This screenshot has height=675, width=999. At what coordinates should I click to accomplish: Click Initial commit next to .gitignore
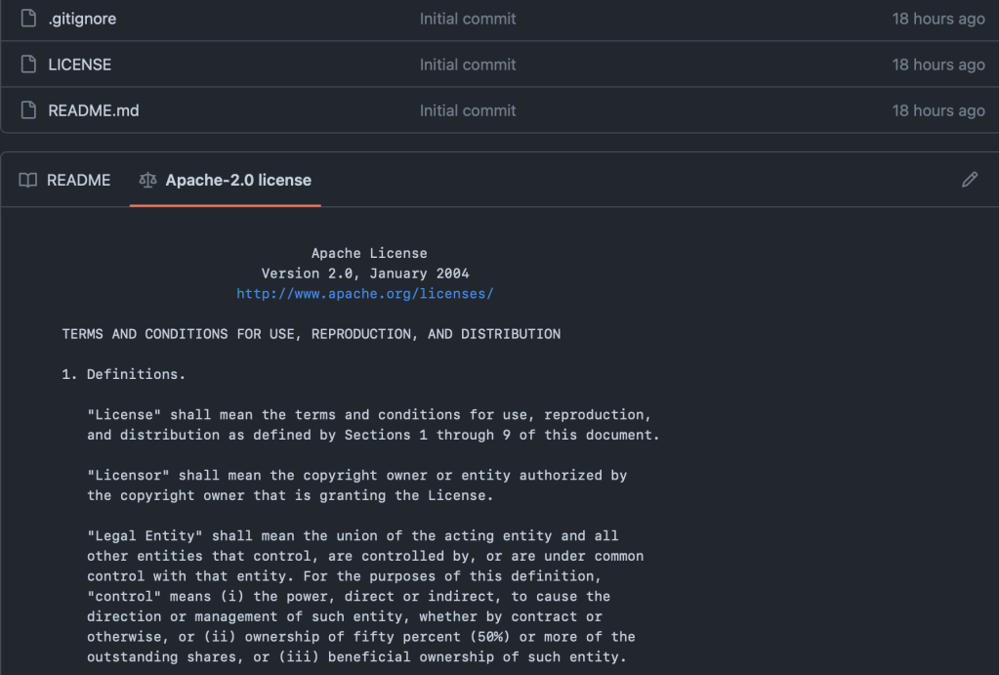[468, 18]
